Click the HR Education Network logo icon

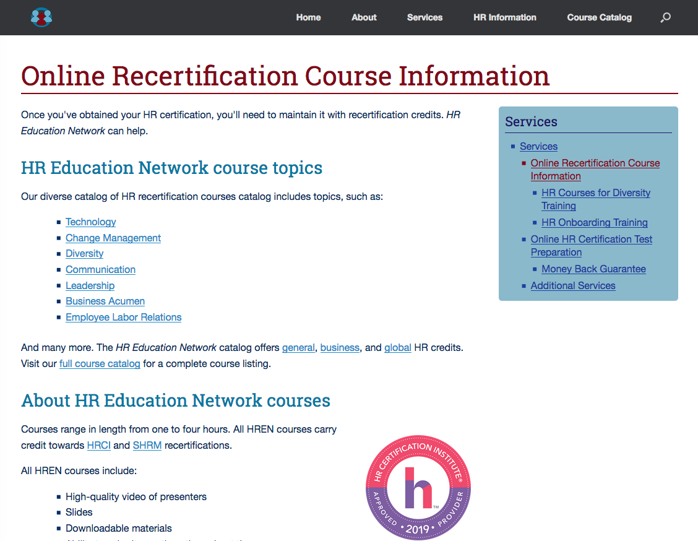tap(41, 17)
